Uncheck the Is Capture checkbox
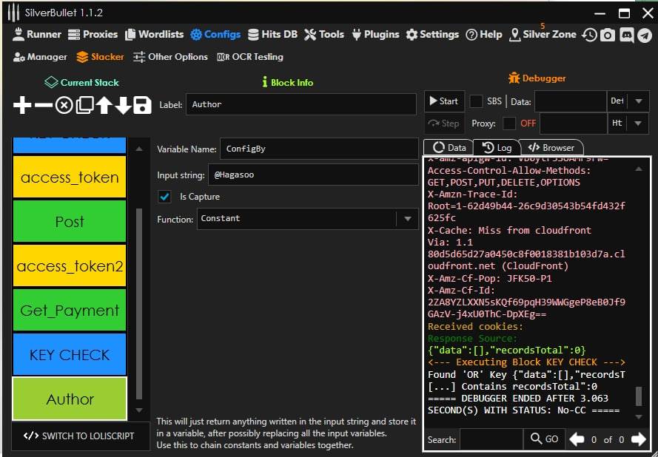The height and width of the screenshot is (457, 658). (x=165, y=197)
